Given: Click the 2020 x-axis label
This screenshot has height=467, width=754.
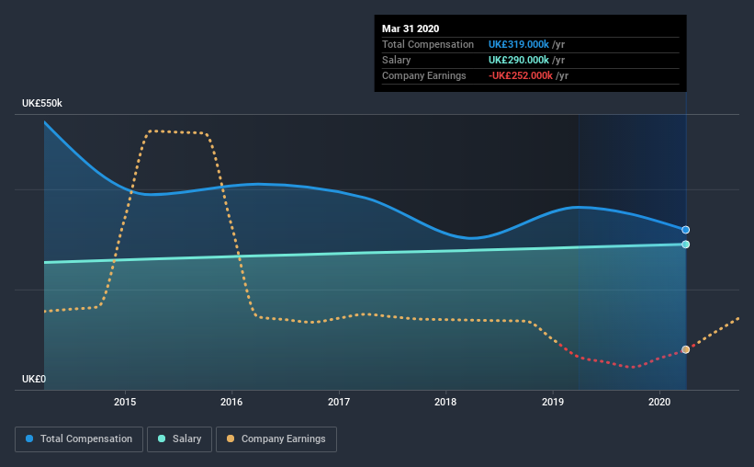Looking at the screenshot, I should [659, 402].
